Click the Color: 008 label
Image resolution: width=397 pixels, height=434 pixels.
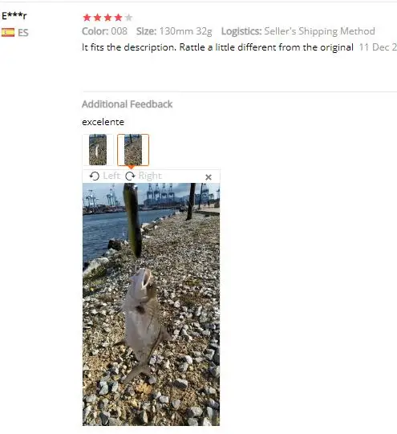[x=104, y=31]
